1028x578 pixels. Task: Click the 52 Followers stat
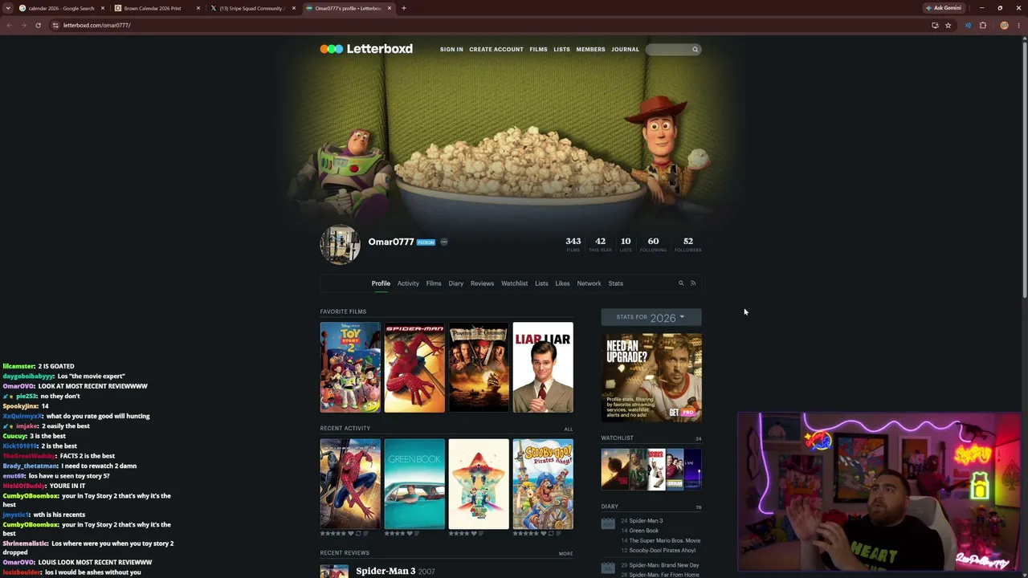tap(688, 244)
